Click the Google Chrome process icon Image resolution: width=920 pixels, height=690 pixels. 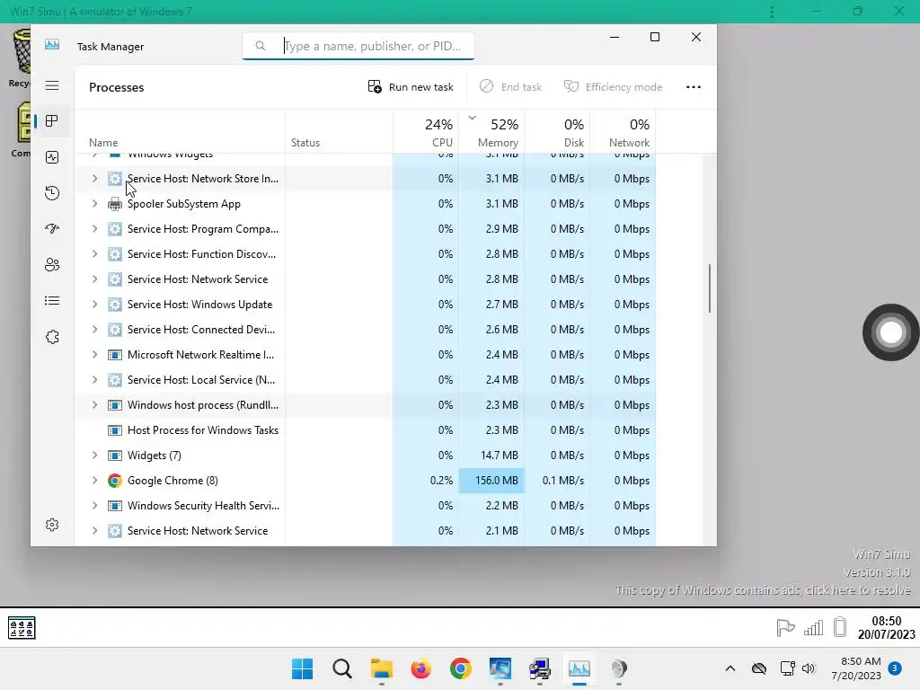click(115, 481)
